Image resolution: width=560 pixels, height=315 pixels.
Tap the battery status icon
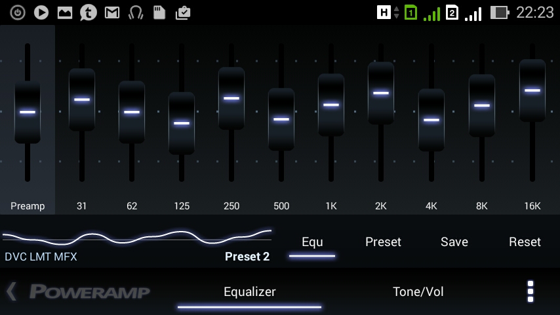499,13
